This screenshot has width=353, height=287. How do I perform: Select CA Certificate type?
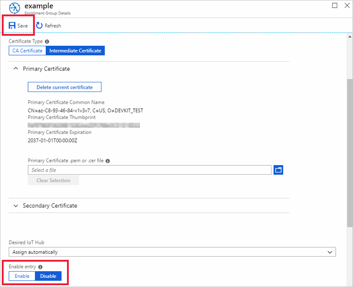tap(27, 51)
